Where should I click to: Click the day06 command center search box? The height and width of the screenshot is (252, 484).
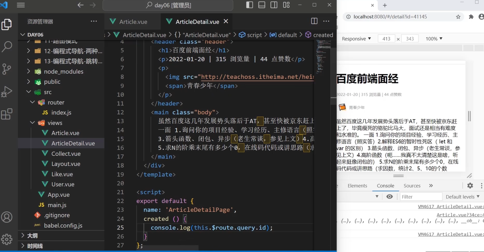point(168,5)
